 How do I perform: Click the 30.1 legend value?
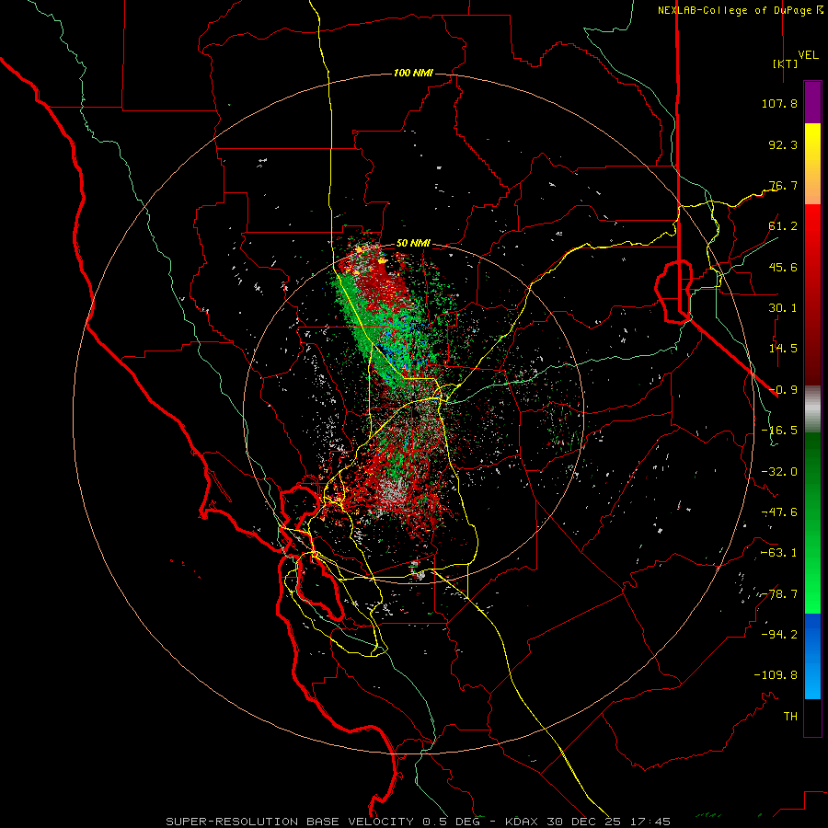[x=783, y=308]
